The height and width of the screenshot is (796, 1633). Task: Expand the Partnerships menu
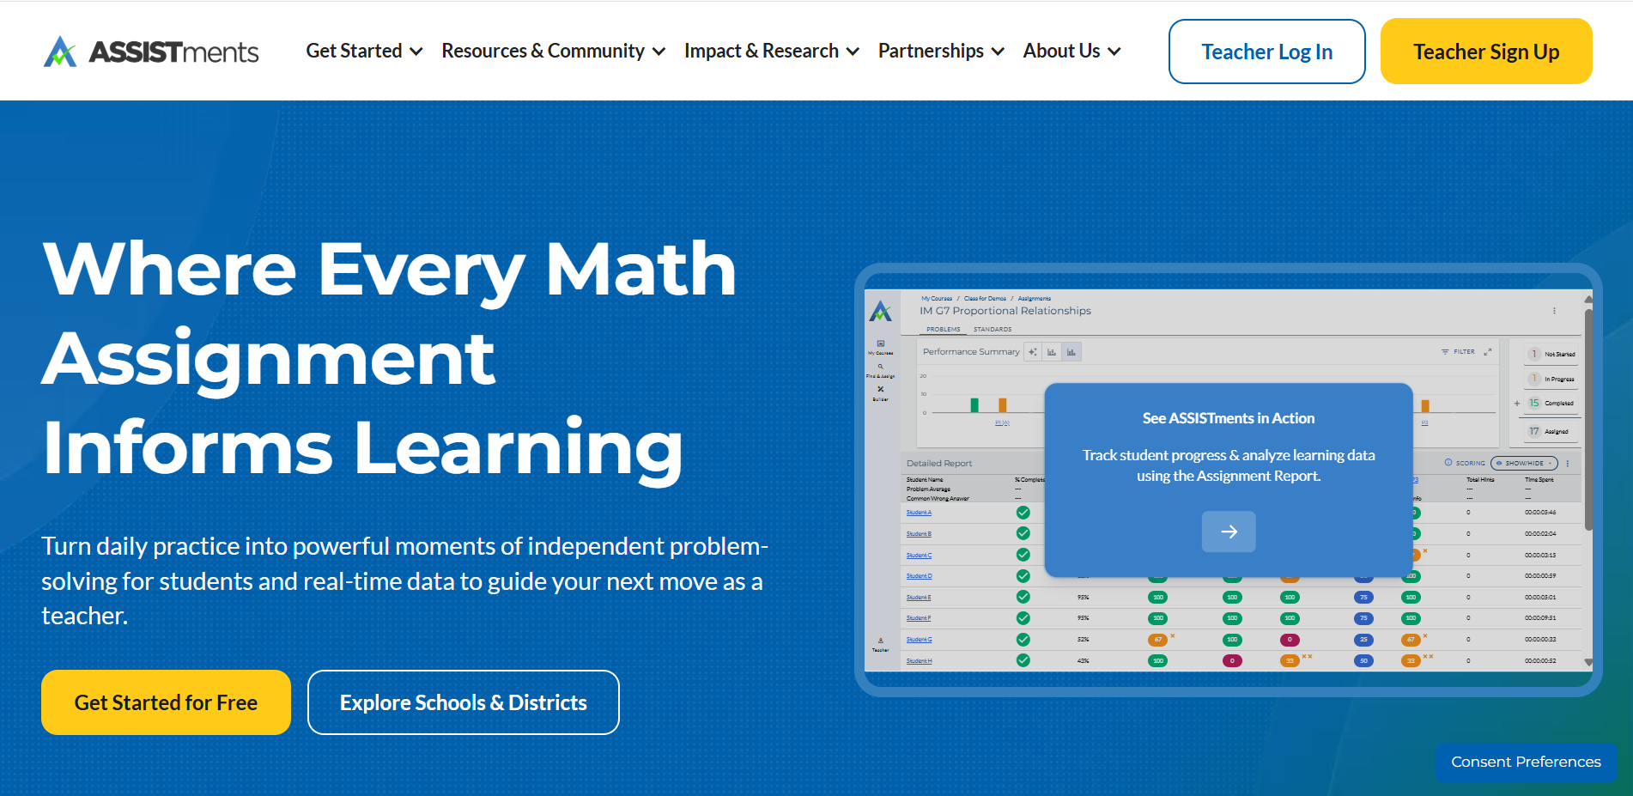941,52
